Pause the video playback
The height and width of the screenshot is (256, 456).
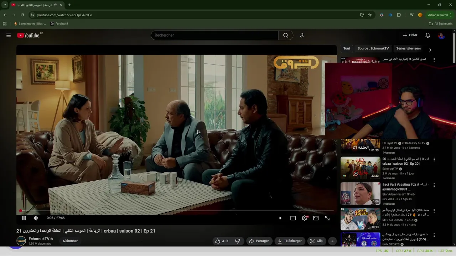point(24,218)
